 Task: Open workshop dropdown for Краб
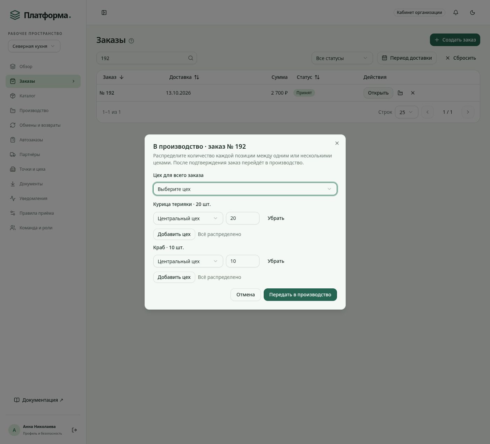(188, 261)
